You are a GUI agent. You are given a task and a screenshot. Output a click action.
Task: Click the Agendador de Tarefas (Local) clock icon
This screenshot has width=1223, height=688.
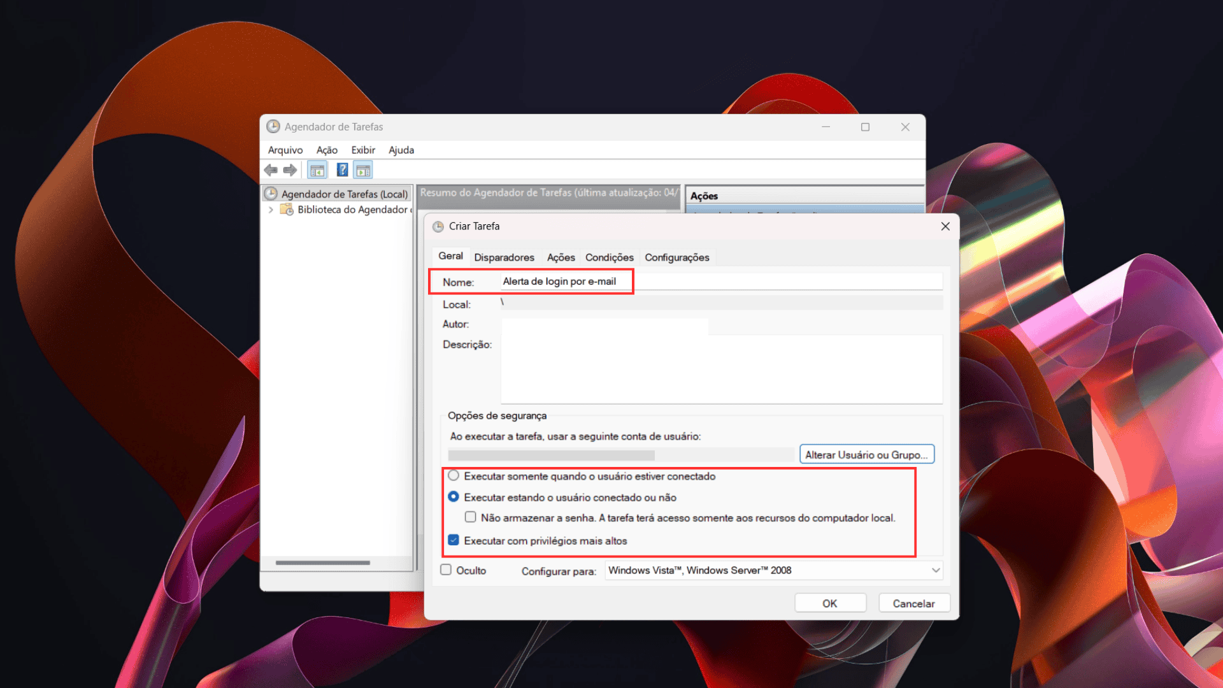(271, 194)
